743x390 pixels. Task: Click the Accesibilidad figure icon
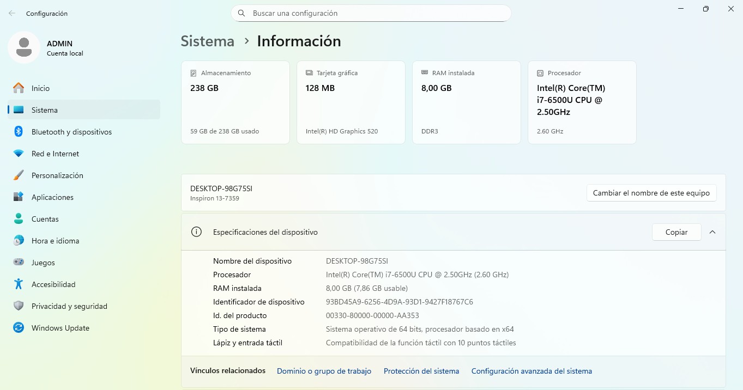click(19, 284)
